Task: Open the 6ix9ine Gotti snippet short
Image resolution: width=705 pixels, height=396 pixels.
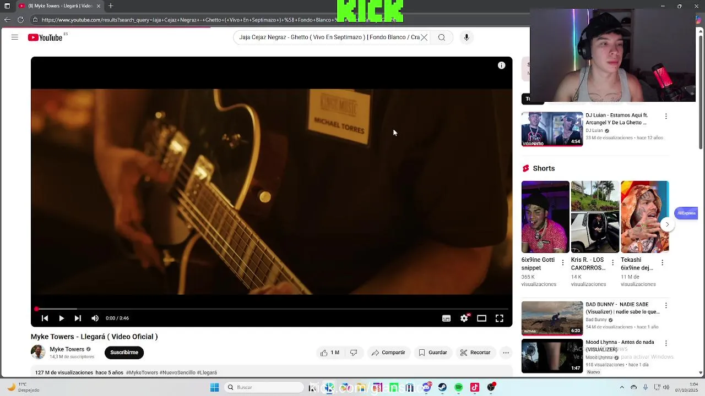Action: point(545,217)
